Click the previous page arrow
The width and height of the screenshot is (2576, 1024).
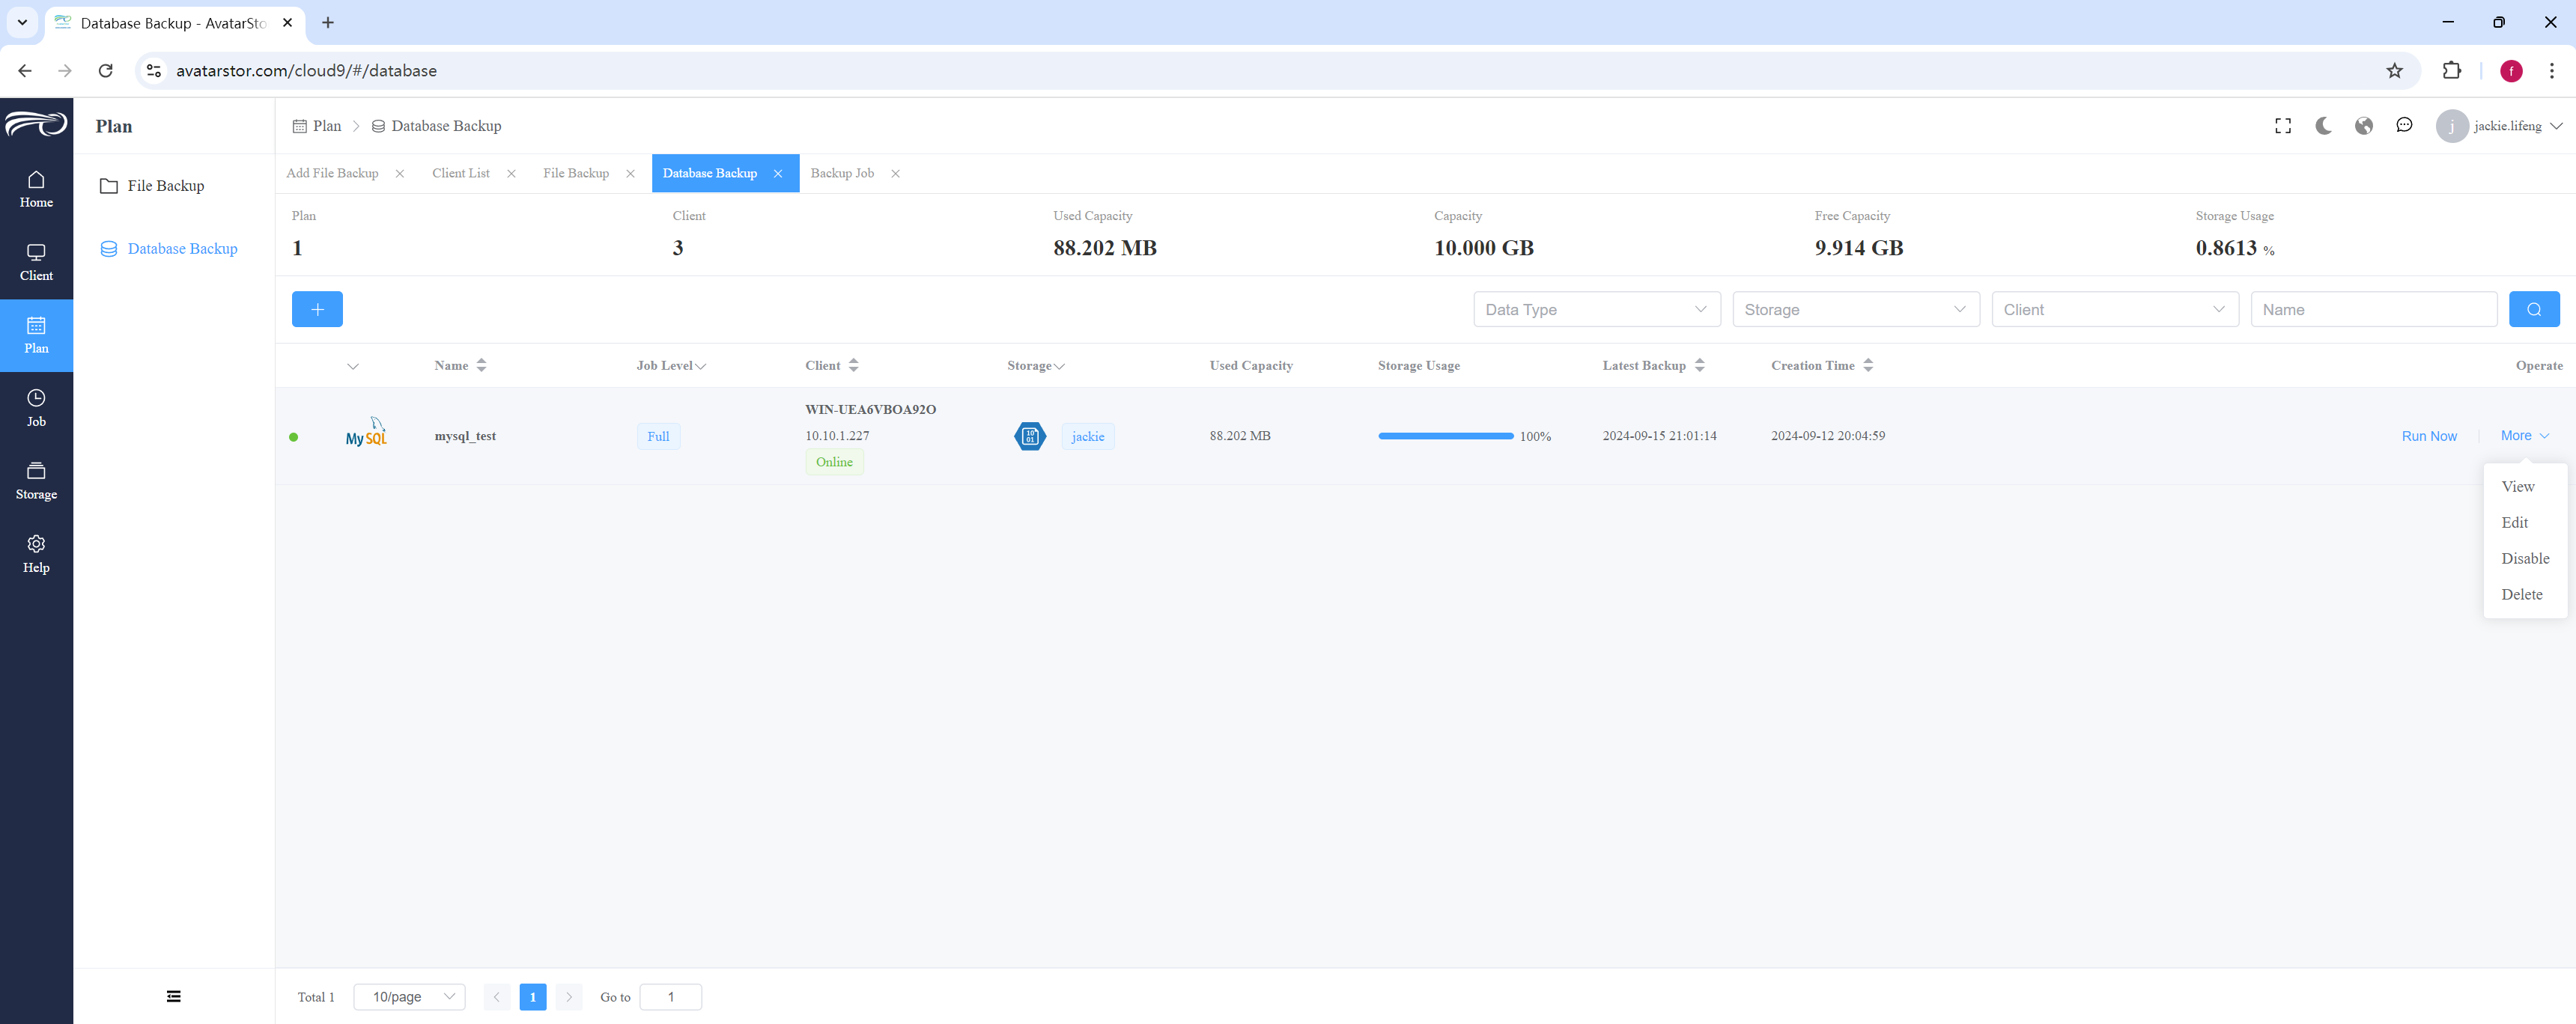497,997
